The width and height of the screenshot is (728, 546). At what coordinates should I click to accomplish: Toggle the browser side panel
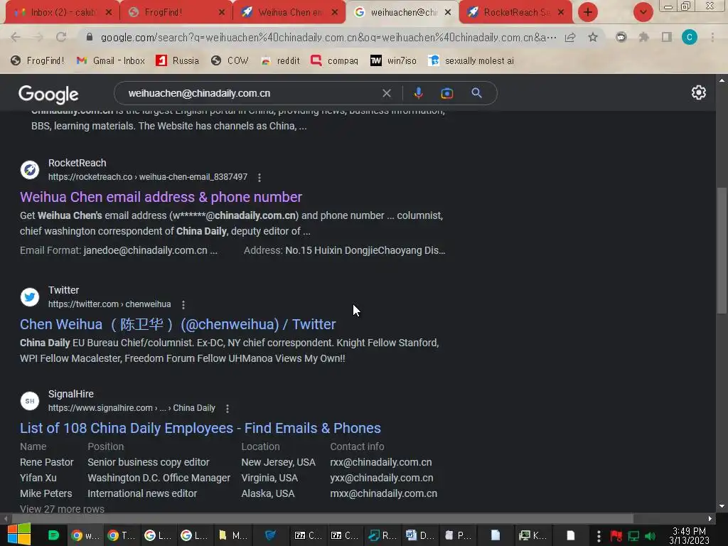(667, 37)
